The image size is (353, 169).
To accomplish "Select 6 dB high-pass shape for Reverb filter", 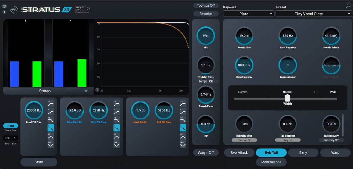I will 183,112.
